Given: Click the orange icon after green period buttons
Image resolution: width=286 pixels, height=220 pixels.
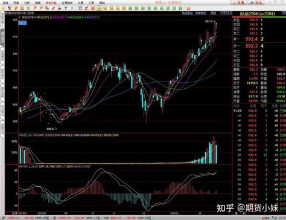Looking at the screenshot, I should (x=188, y=8).
